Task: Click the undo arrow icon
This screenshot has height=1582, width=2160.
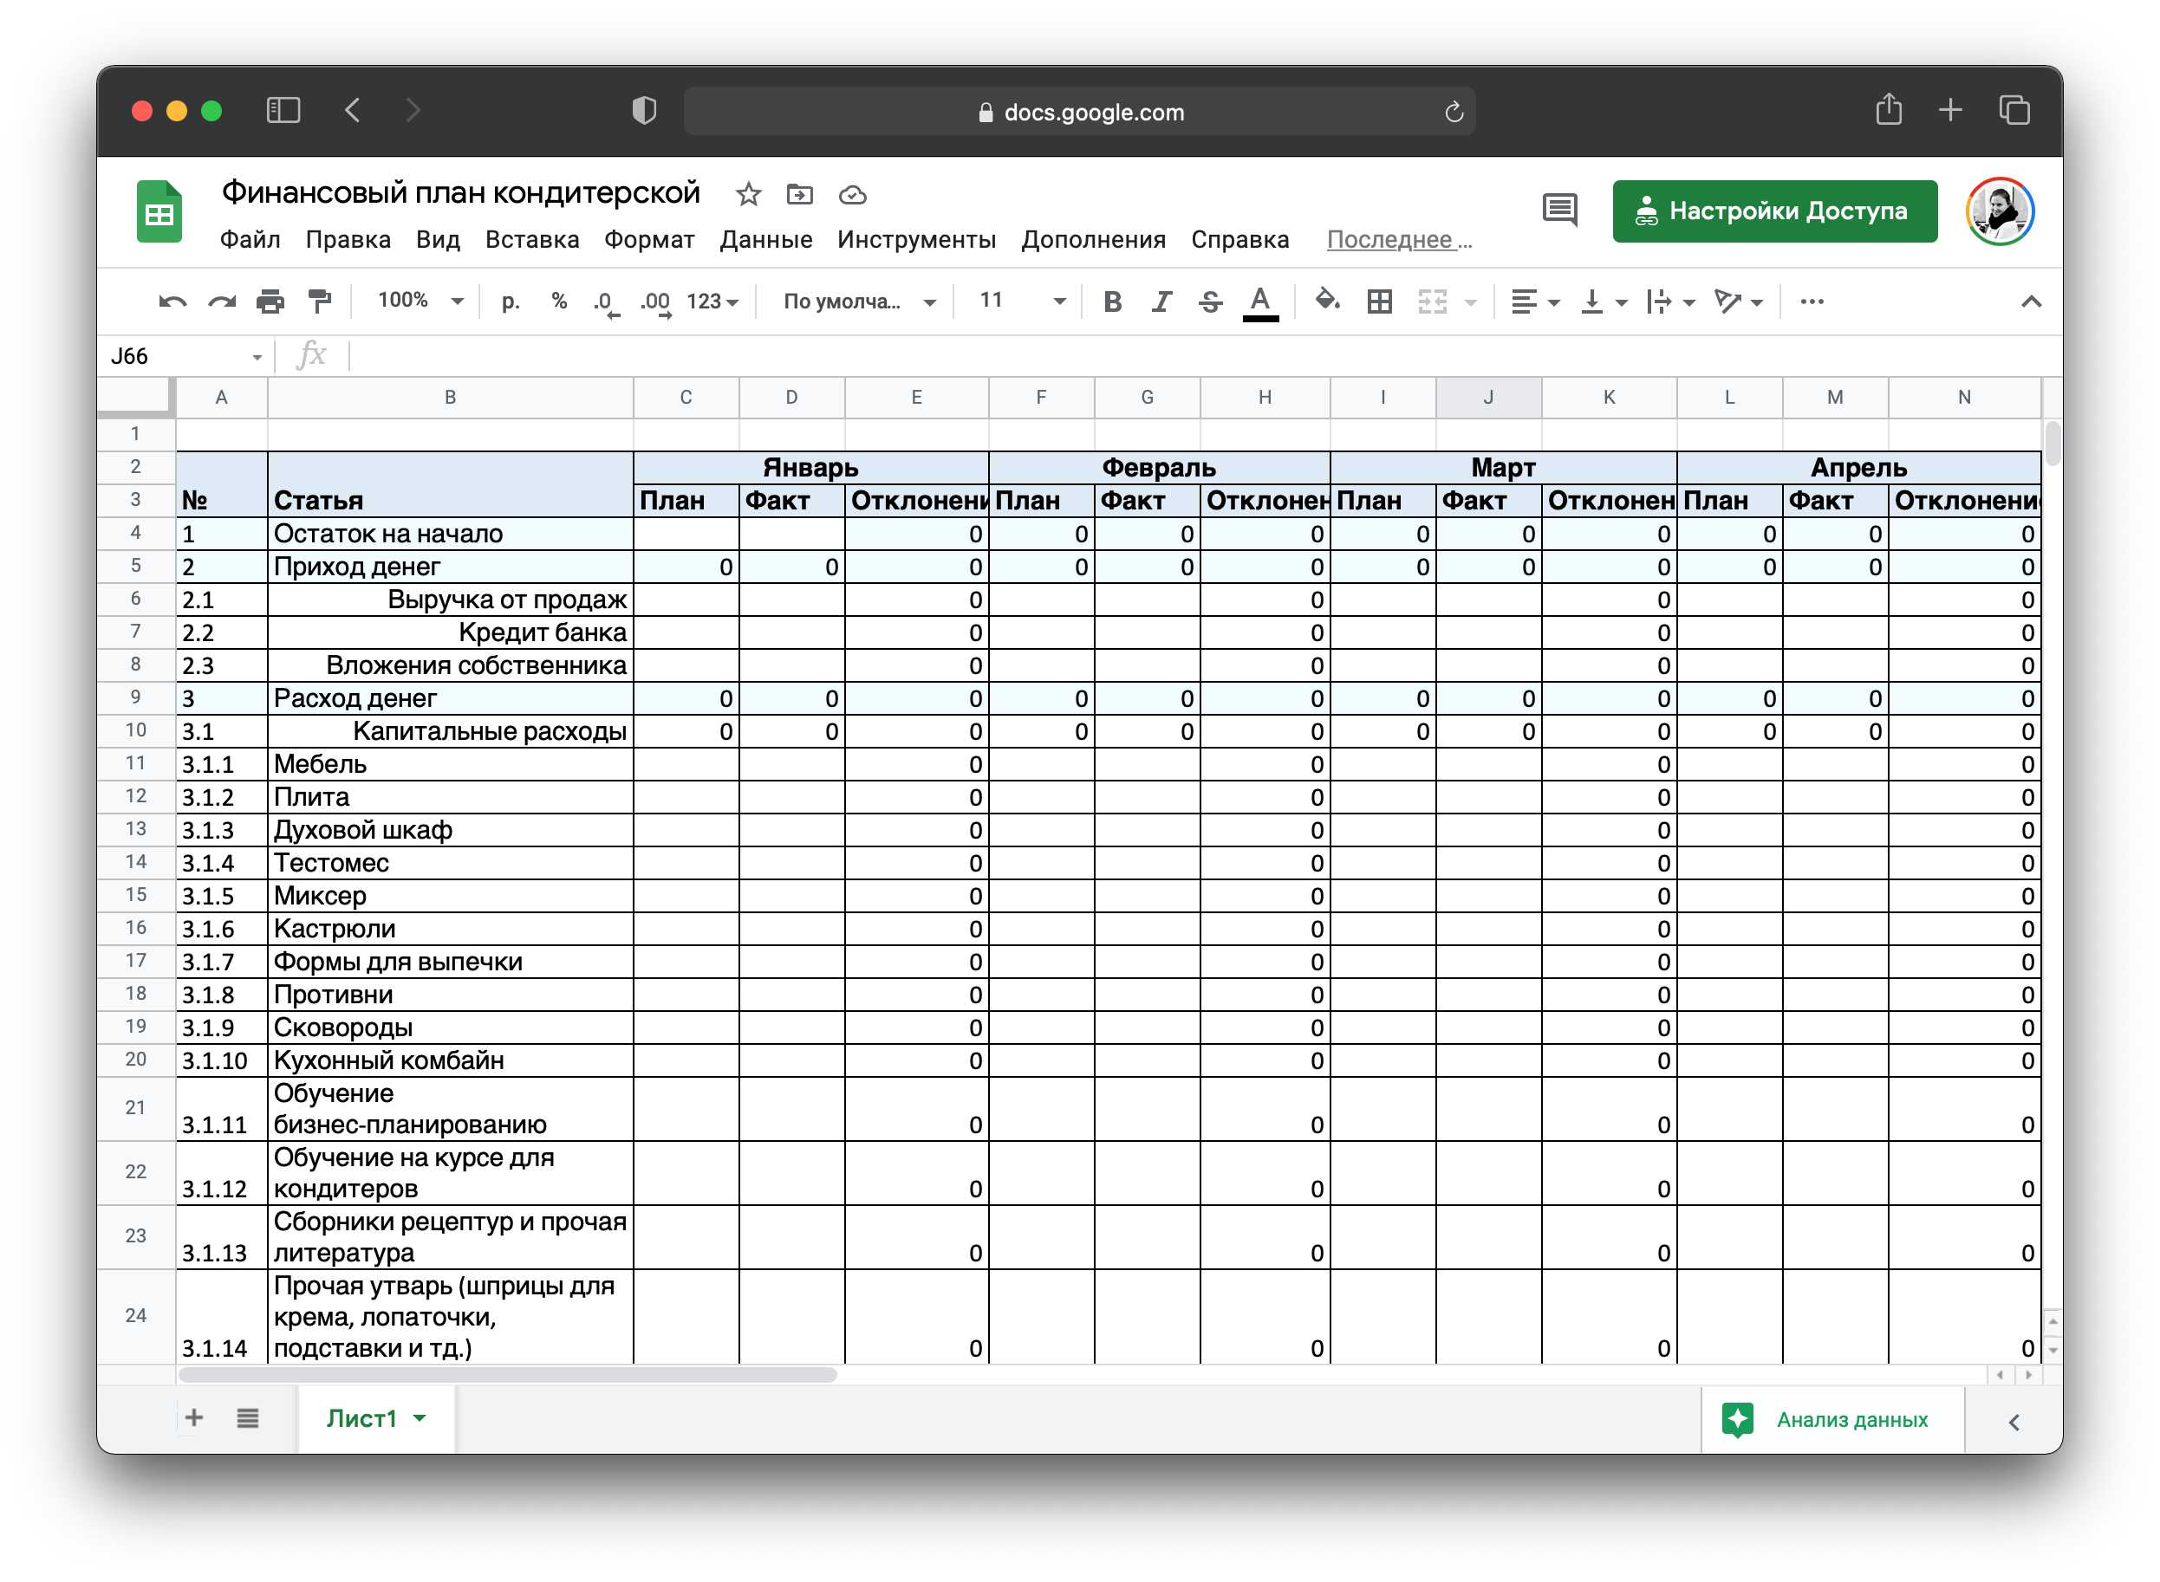Action: tap(172, 301)
